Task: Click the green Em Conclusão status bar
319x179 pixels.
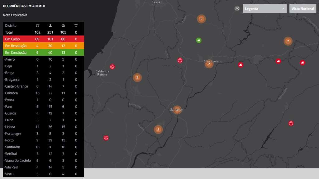Action: pyautogui.click(x=43, y=53)
